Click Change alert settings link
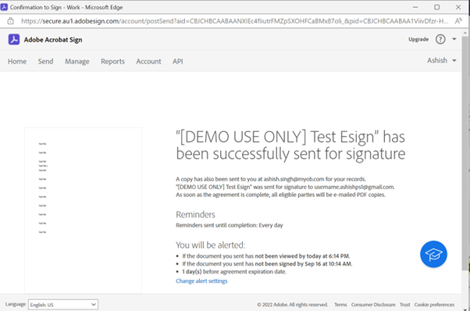 [x=201, y=281]
